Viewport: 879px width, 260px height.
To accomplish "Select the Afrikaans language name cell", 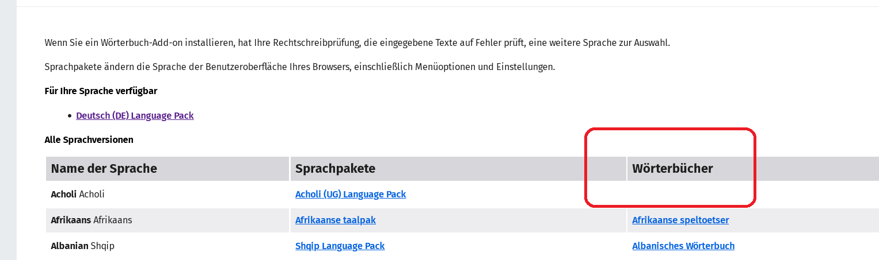I will pos(86,220).
